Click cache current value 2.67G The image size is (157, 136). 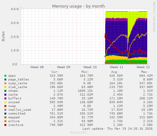click(58, 95)
